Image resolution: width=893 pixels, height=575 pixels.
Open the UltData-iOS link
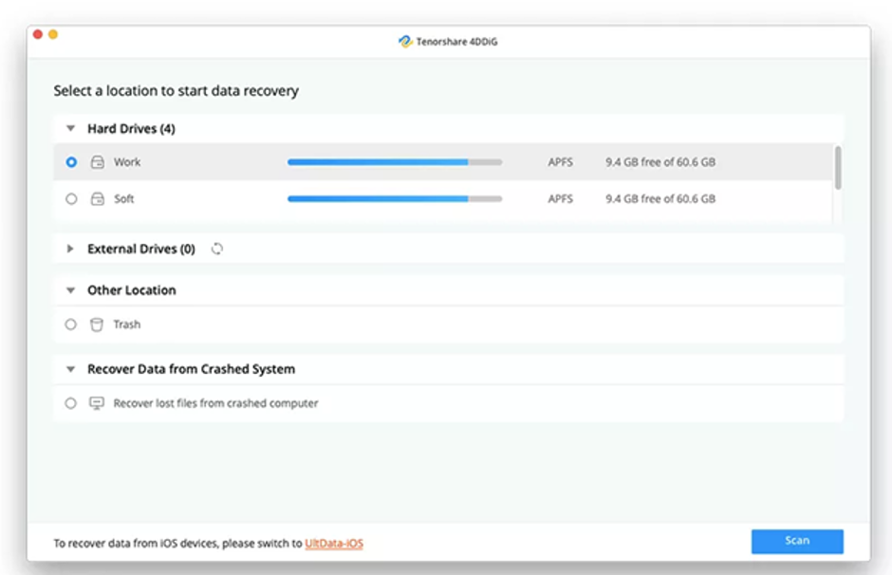point(334,544)
